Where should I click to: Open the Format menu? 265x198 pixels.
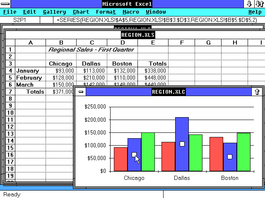106,12
